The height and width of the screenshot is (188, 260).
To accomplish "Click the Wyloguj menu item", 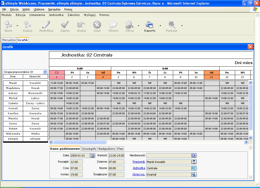I will point(90,15).
